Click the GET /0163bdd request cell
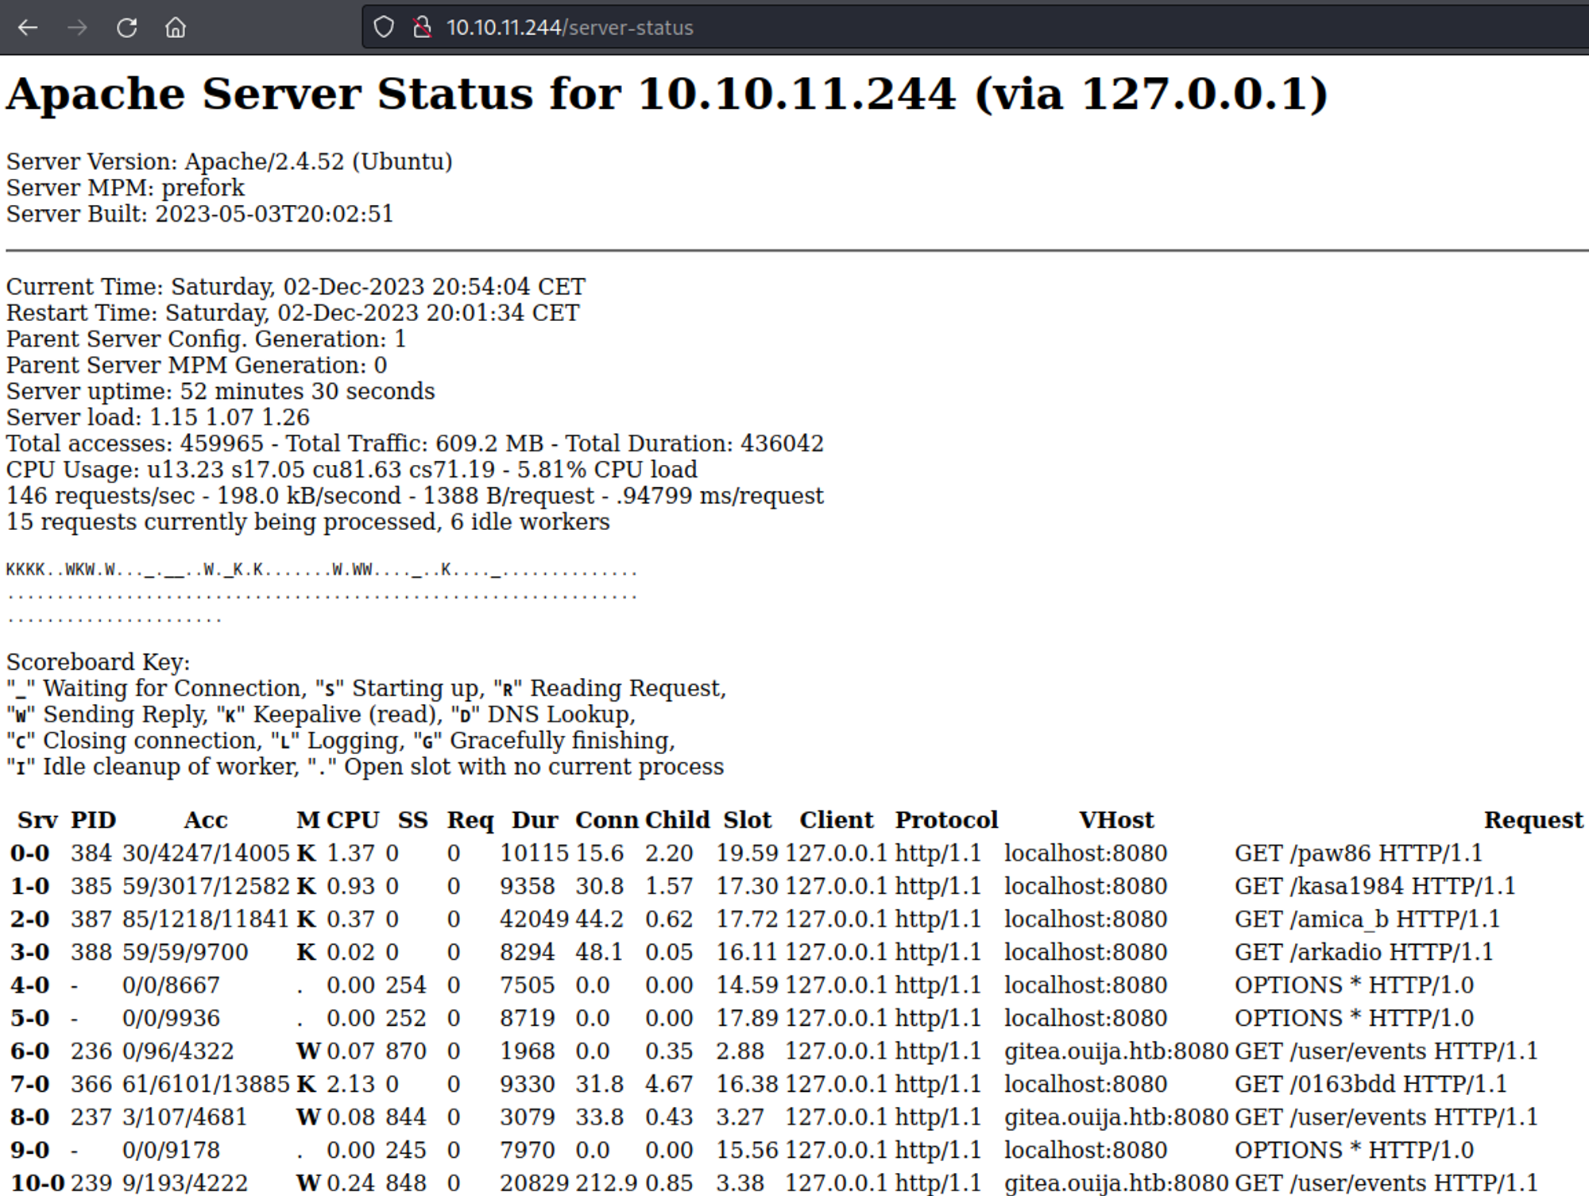1589x1196 pixels. coord(1370,1085)
